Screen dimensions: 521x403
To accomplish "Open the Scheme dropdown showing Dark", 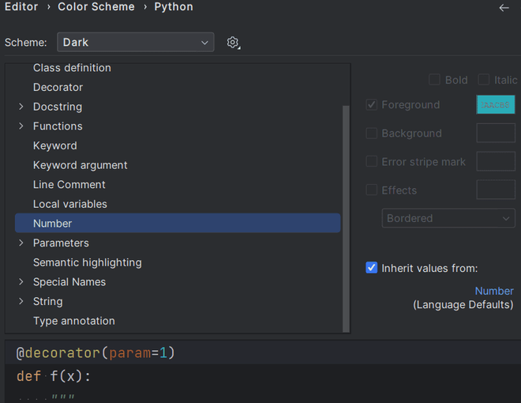I will [x=137, y=43].
